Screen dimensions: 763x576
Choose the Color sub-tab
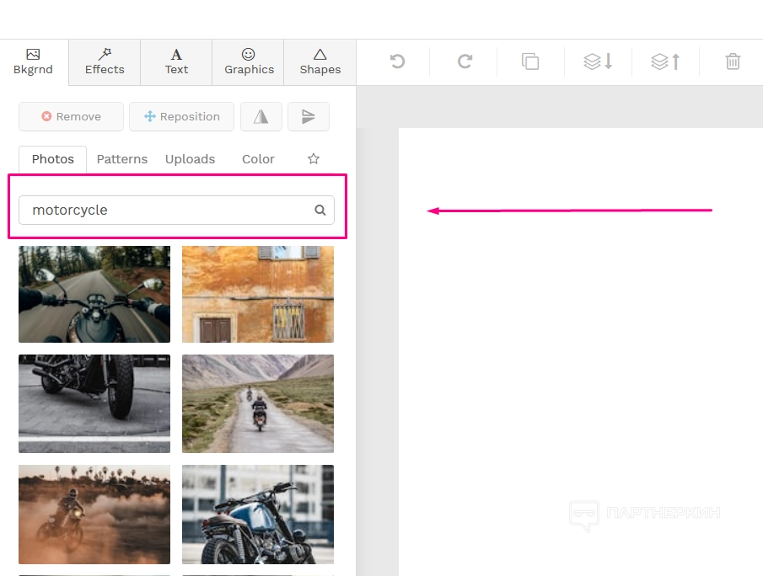258,159
